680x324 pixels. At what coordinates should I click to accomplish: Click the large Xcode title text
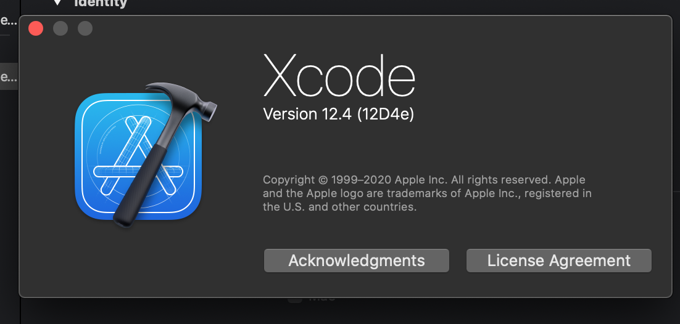(339, 76)
